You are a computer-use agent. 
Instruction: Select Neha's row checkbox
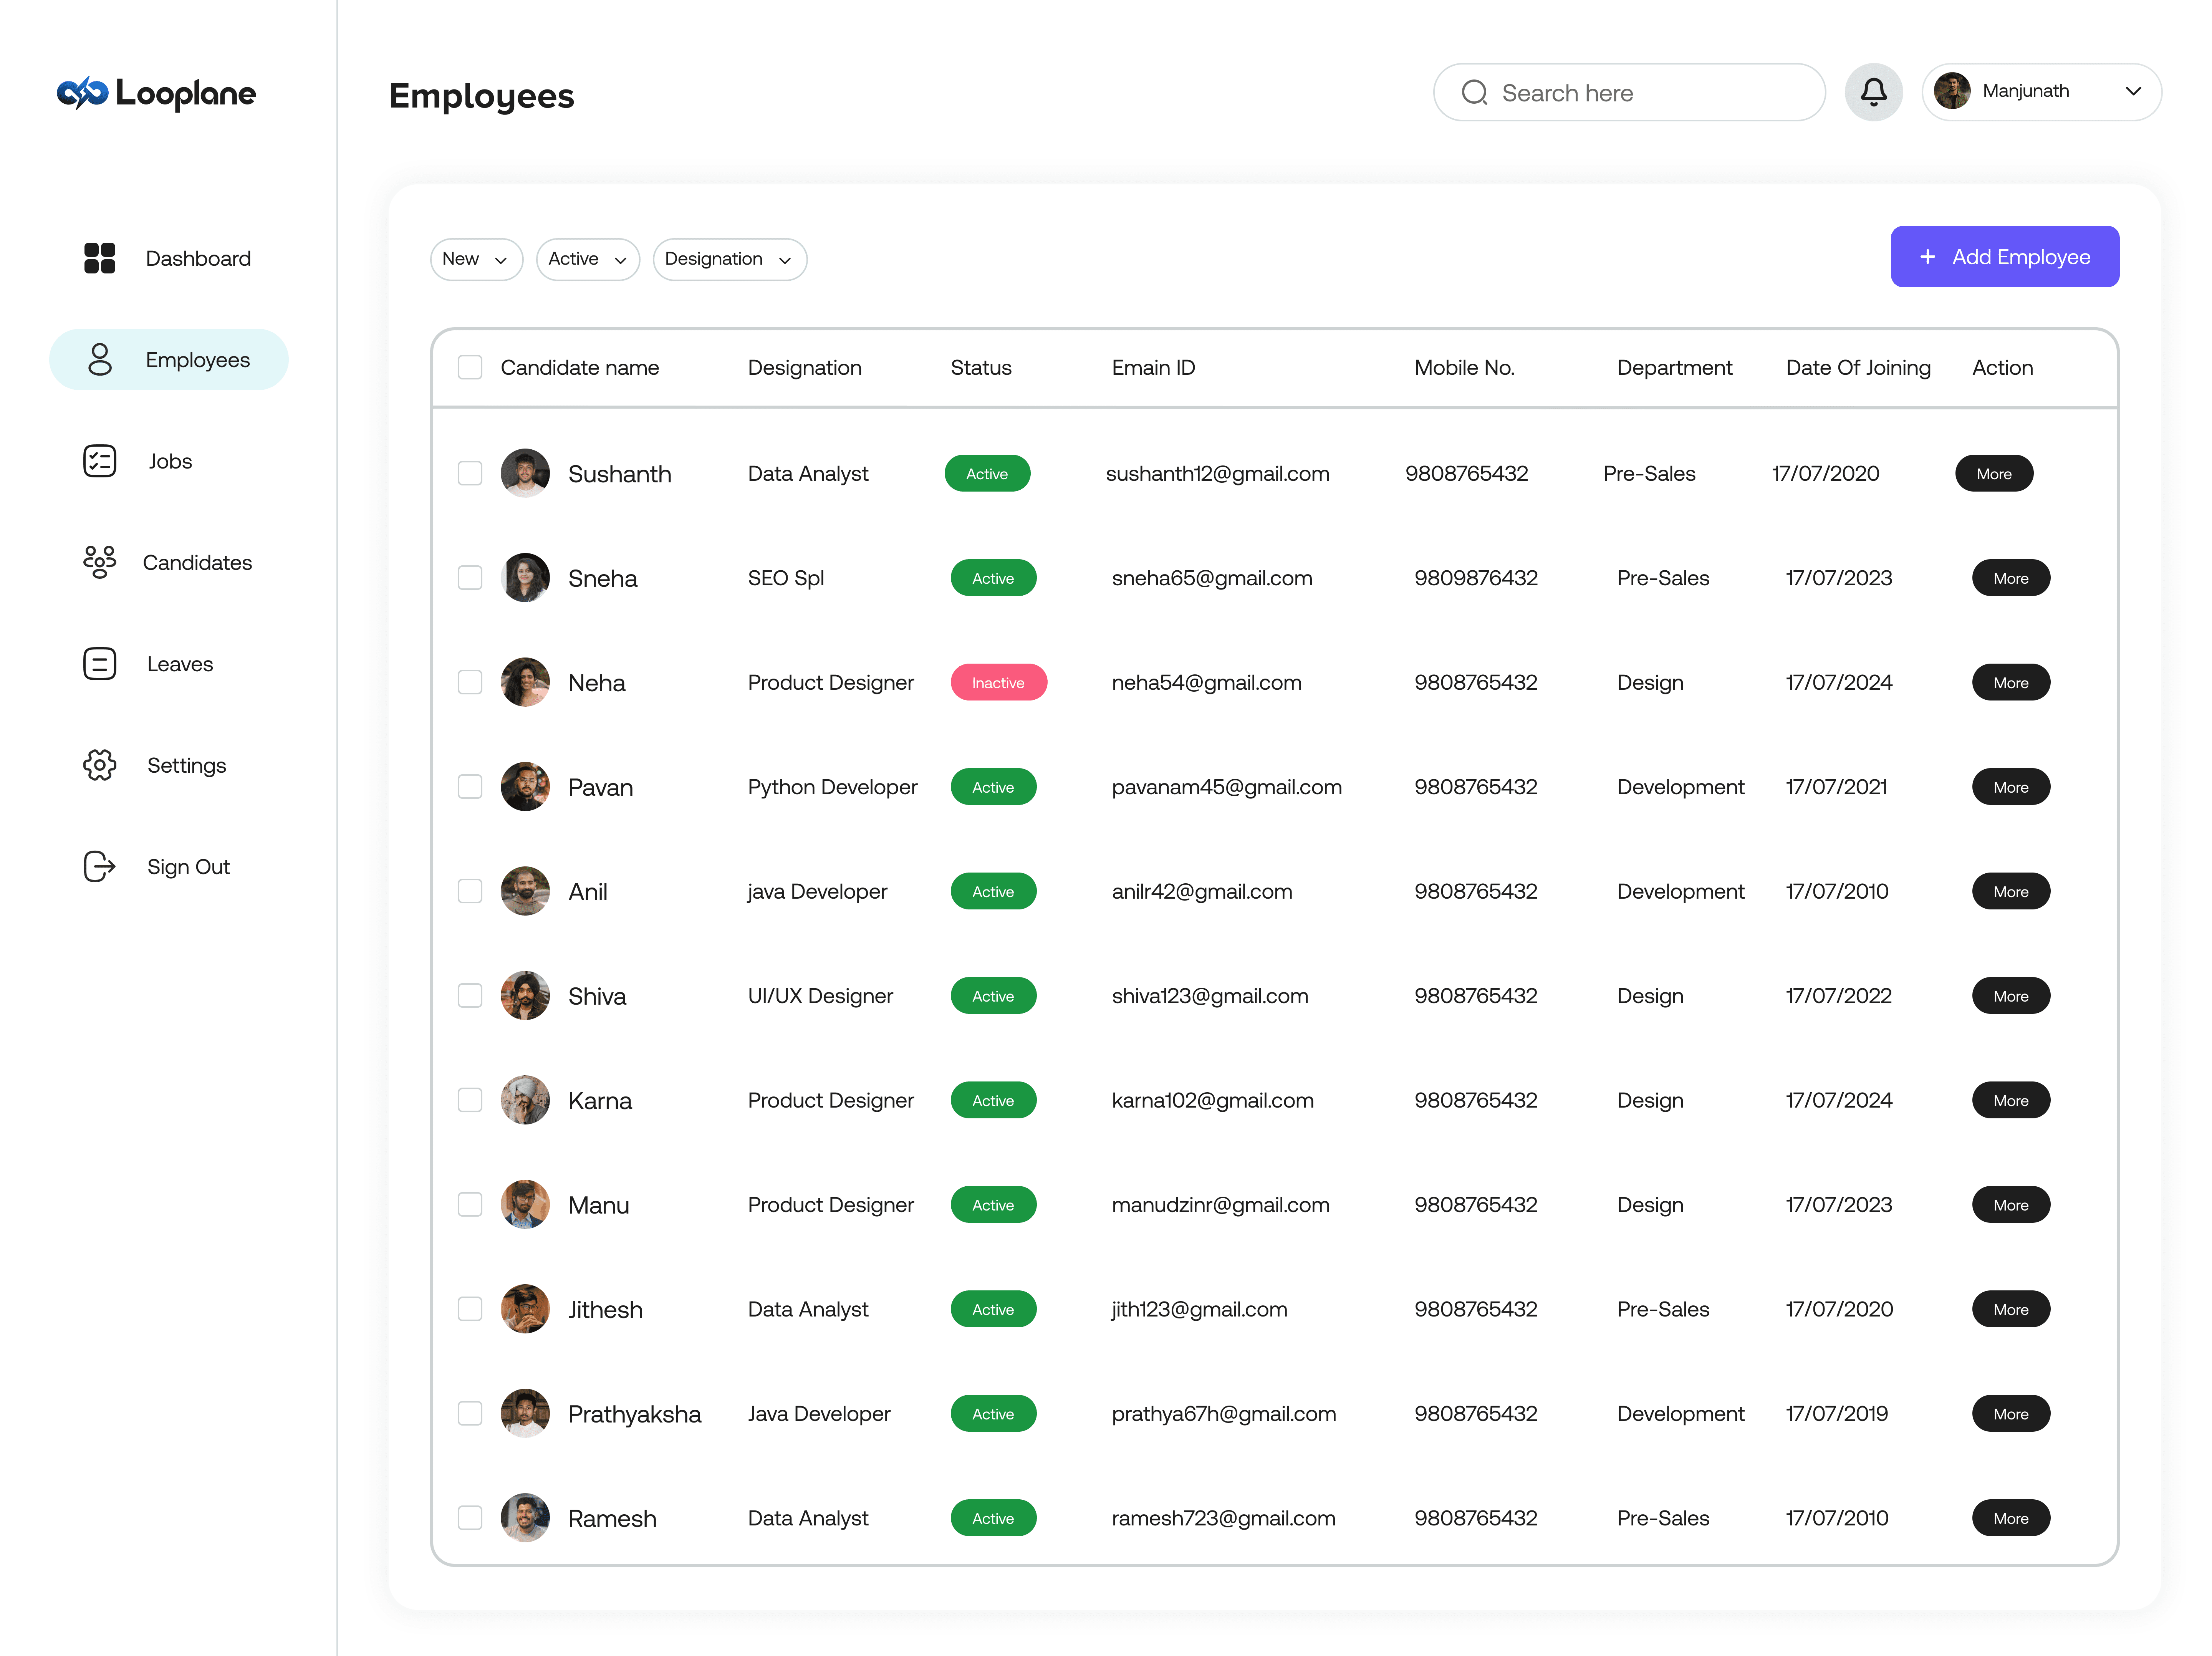pyautogui.click(x=470, y=682)
